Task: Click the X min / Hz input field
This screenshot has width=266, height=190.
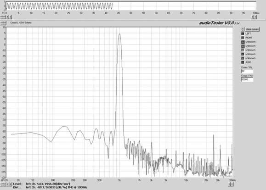Action: (x=247, y=71)
